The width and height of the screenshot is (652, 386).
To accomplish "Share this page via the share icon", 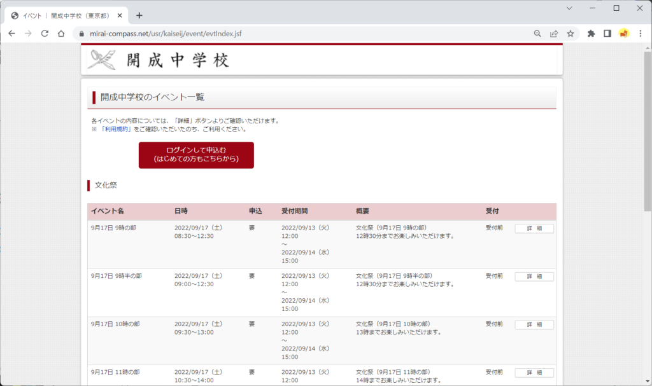I will point(554,34).
